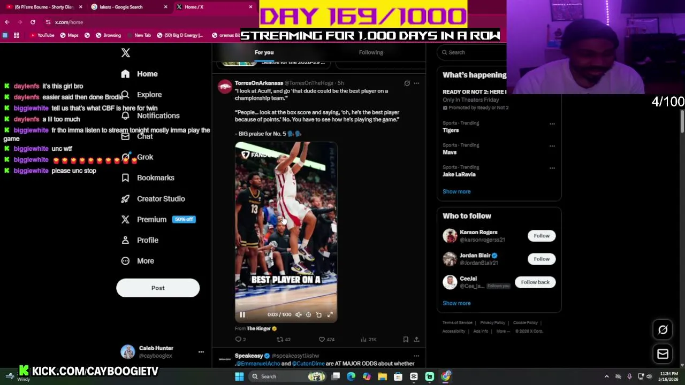Screen dimensions: 685x385
Task: Follow Karson Rogers
Action: (x=542, y=236)
